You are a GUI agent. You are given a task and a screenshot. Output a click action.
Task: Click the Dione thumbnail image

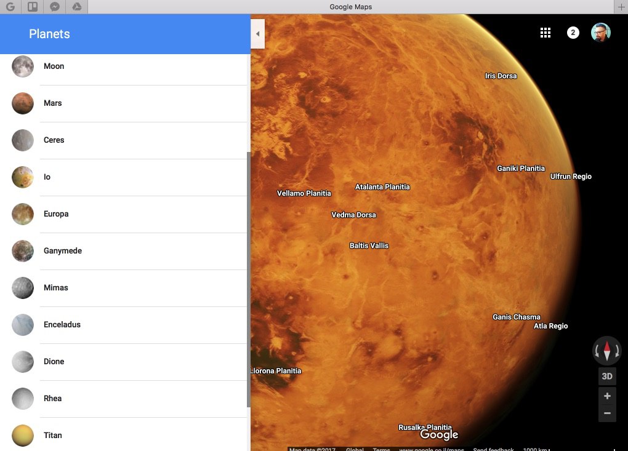[23, 362]
